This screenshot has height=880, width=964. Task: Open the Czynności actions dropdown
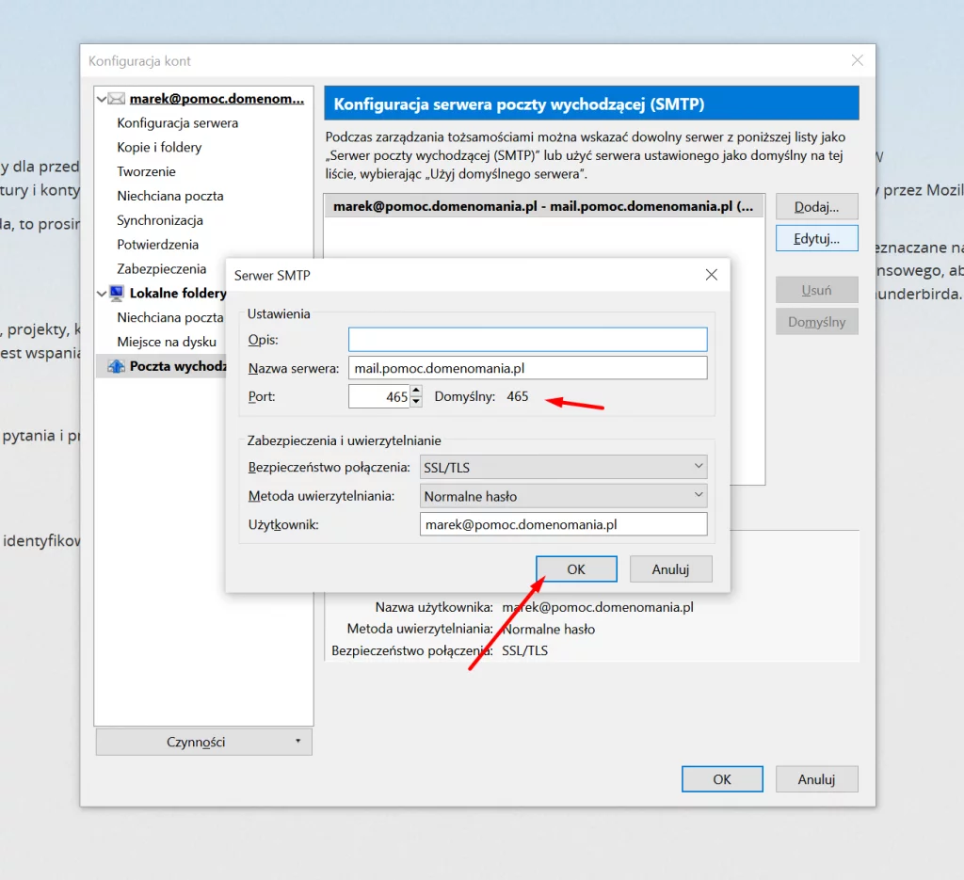pos(203,742)
